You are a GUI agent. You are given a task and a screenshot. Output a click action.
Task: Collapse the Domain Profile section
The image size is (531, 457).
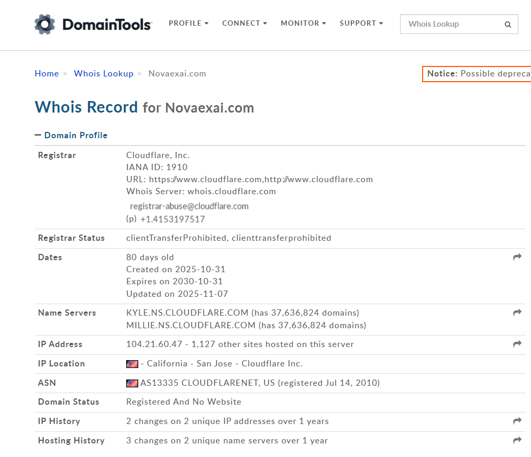pyautogui.click(x=71, y=135)
